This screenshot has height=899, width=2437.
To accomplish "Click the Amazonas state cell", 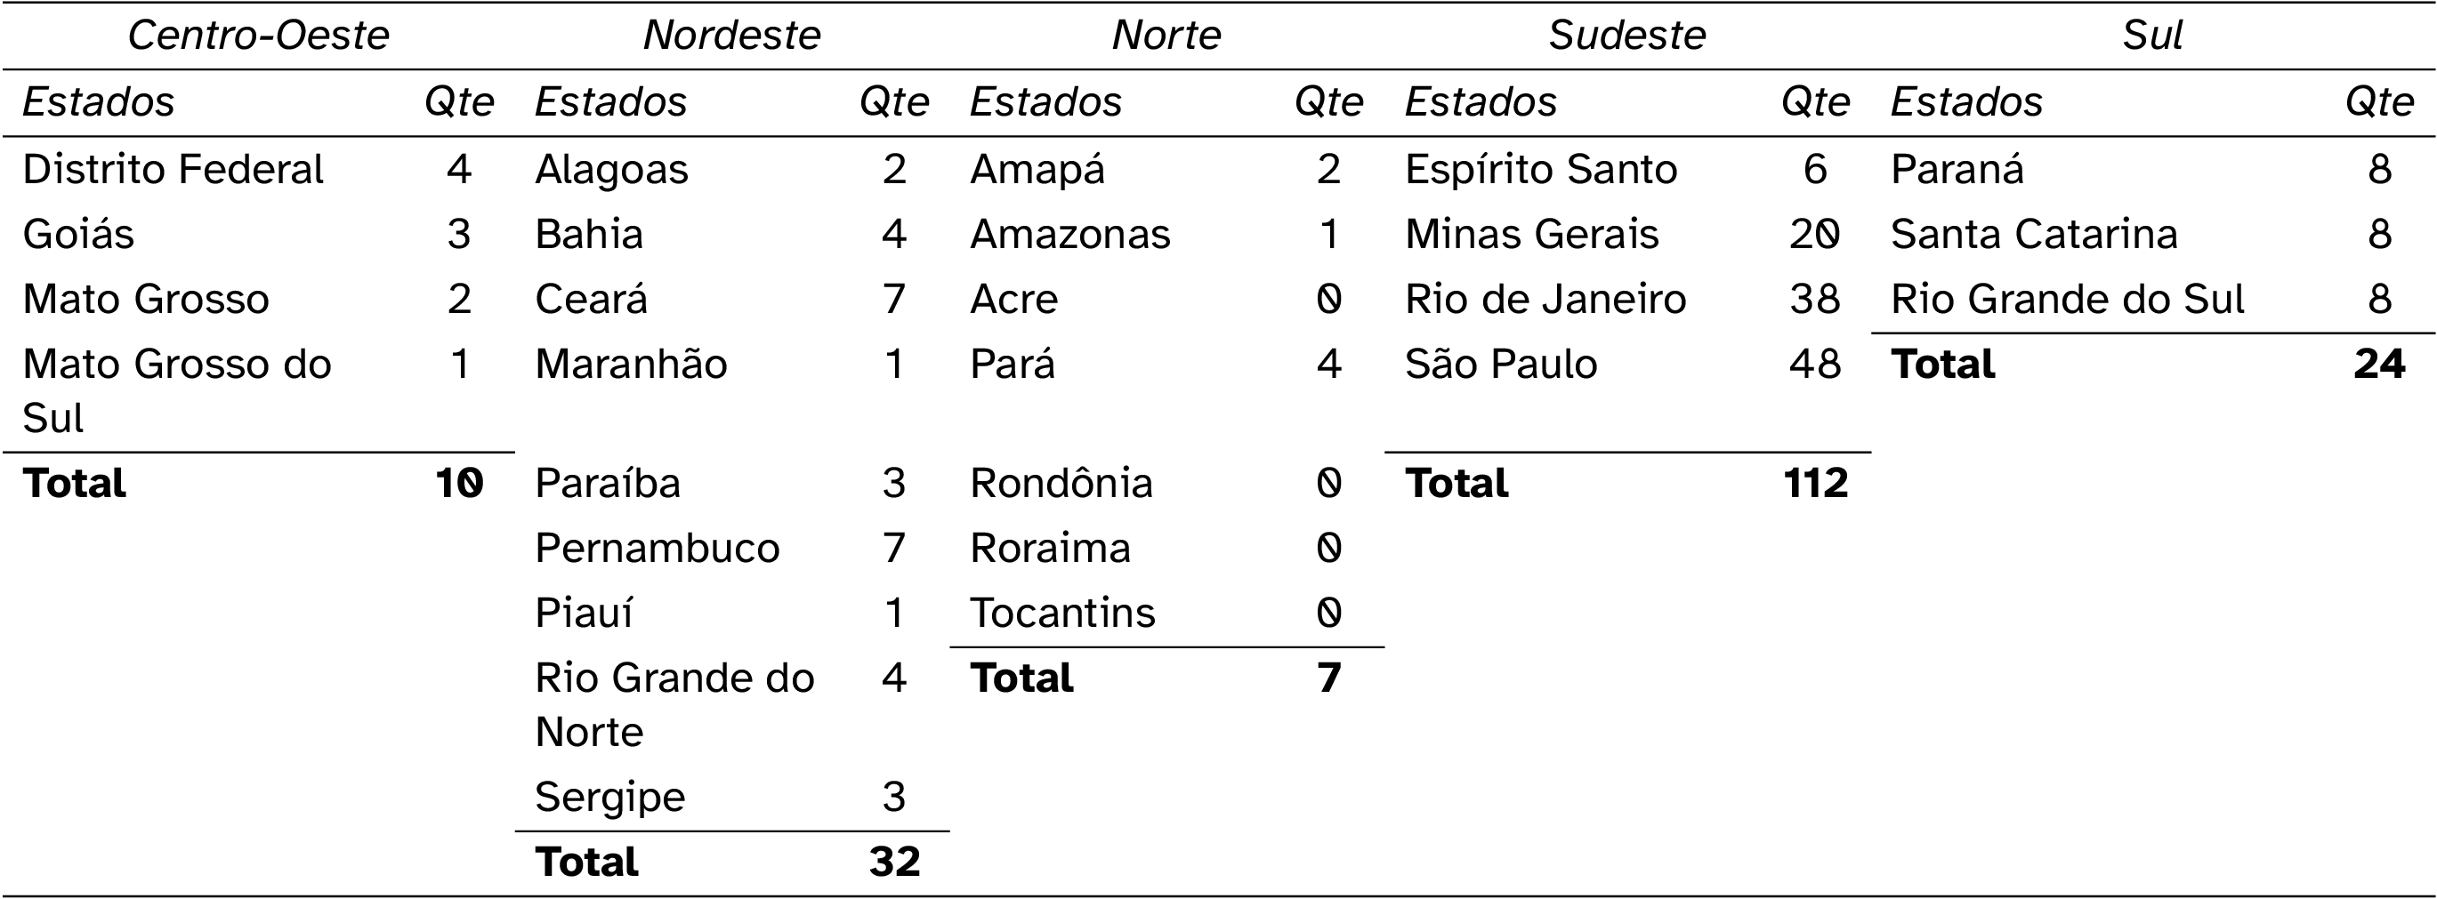I will (1070, 235).
